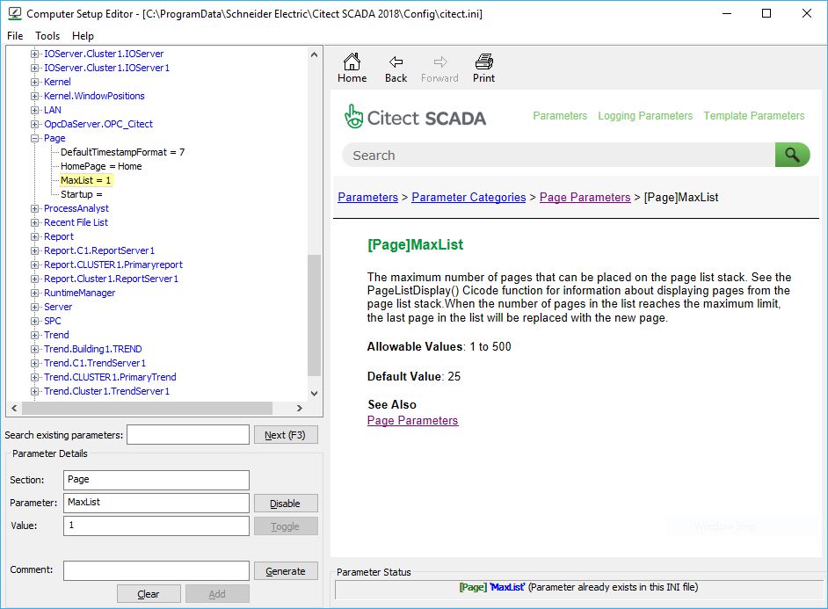828x609 pixels.
Task: Select the MaxList = 1 entry
Action: coord(85,180)
